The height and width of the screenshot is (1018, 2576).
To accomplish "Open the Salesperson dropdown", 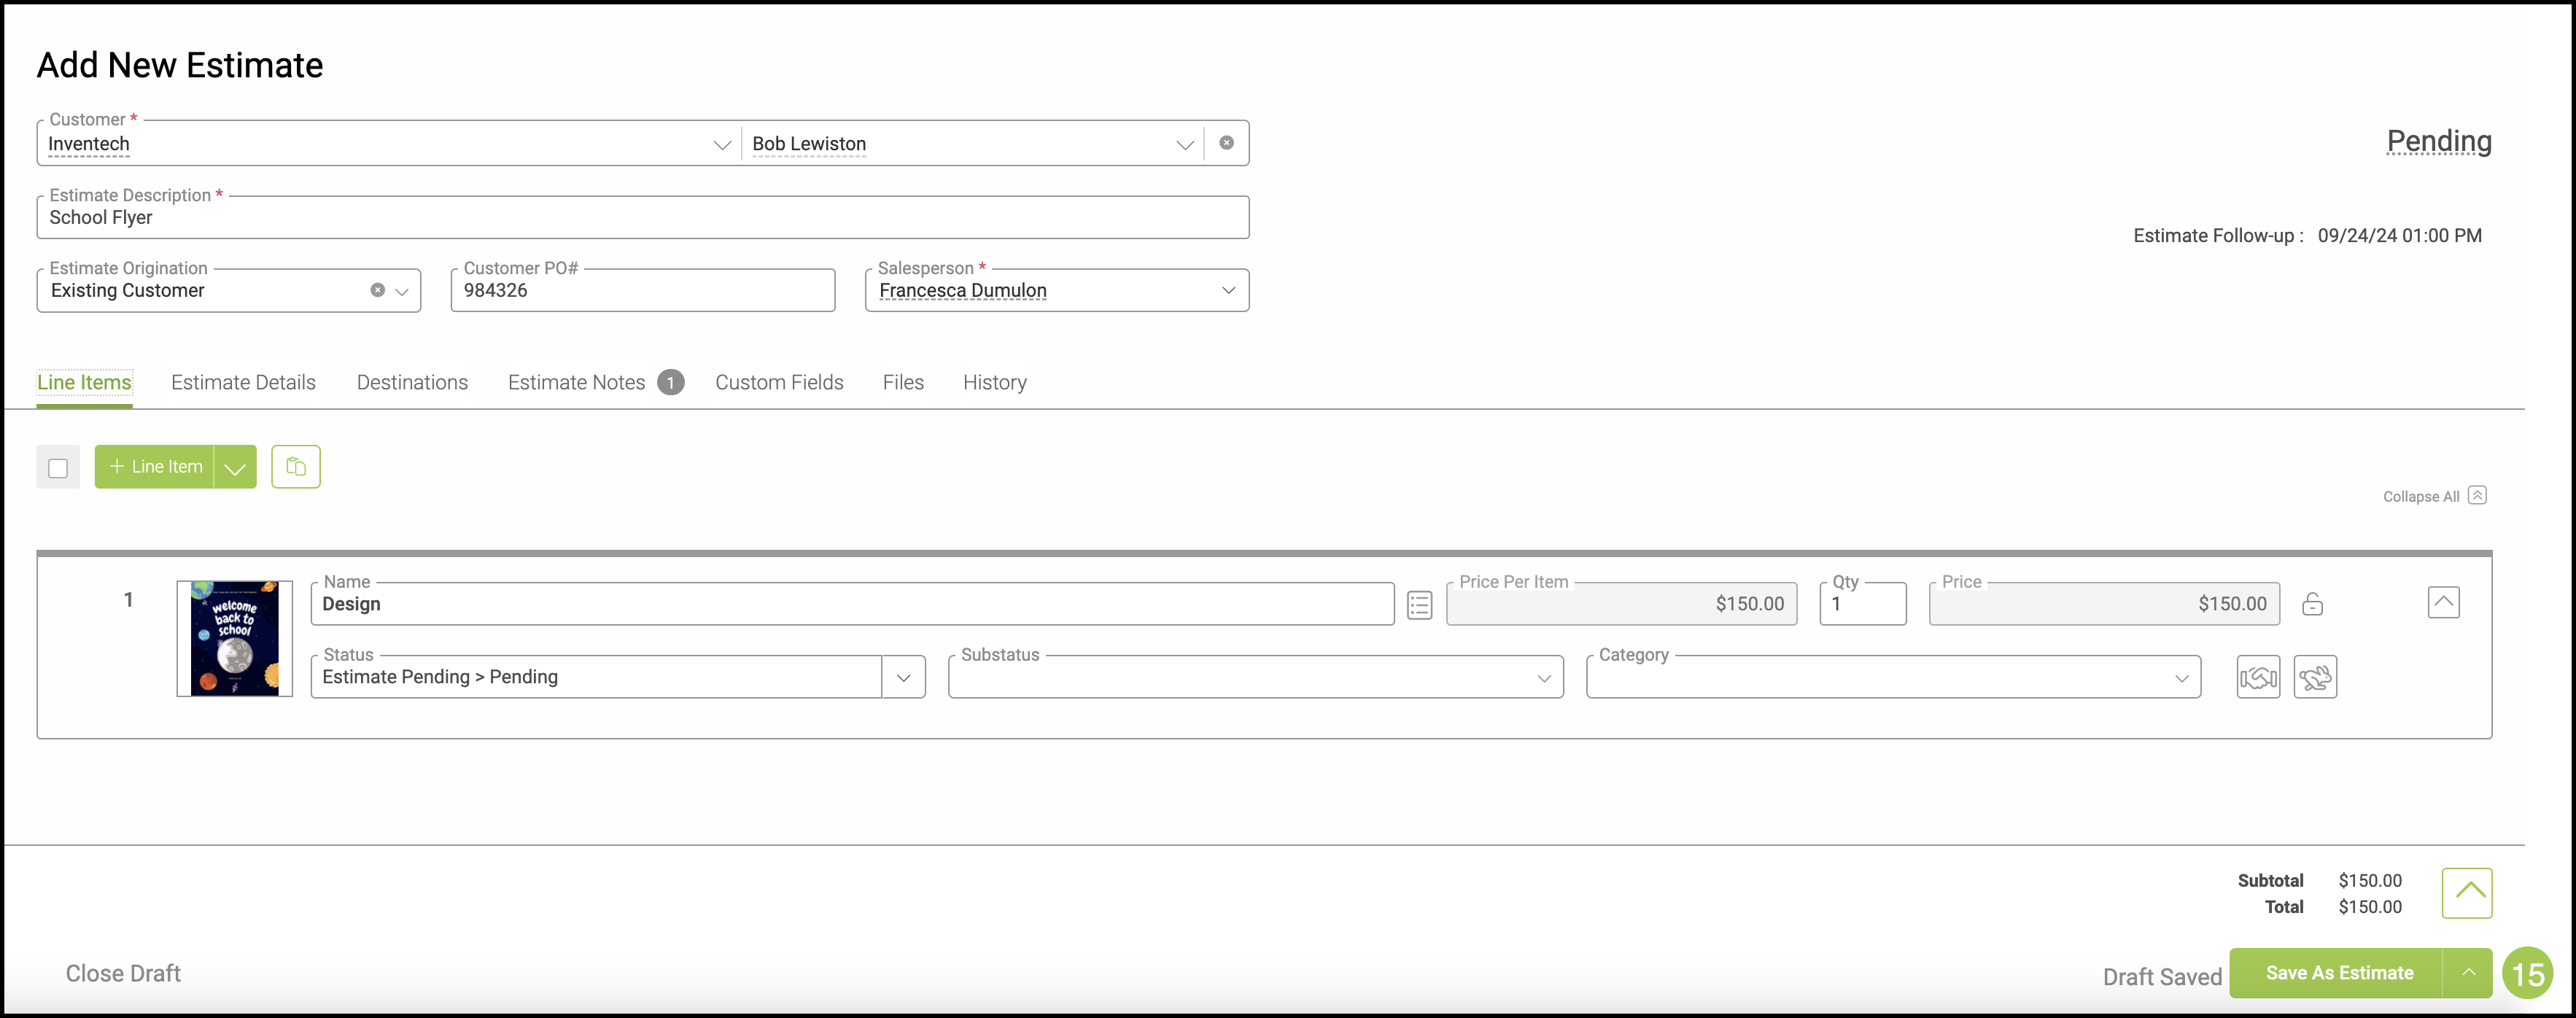I will point(1228,290).
